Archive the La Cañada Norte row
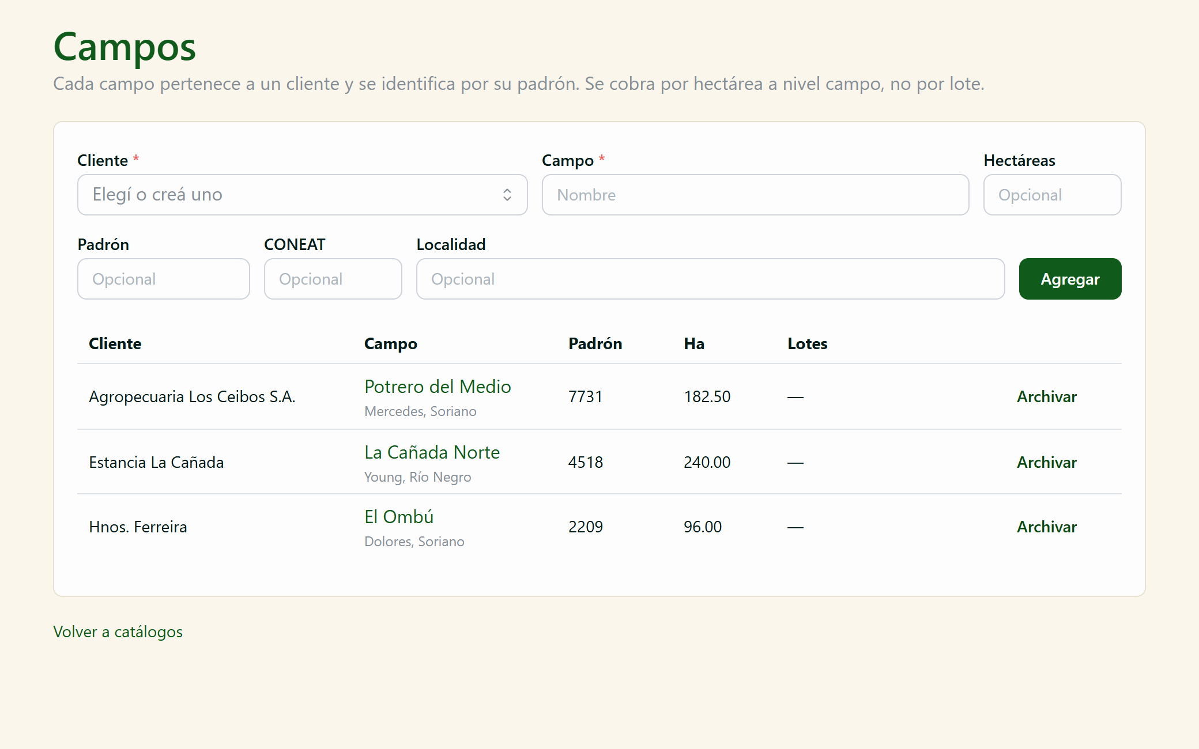The height and width of the screenshot is (749, 1199). pos(1046,462)
